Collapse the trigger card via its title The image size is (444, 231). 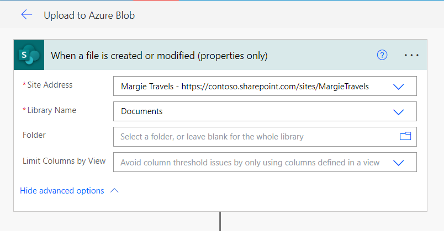pos(159,55)
